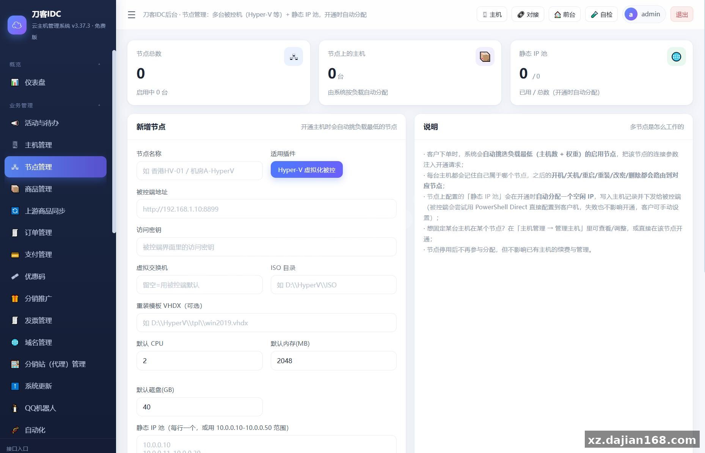Screen dimensions: 705x453
Task: Focus the 重装模板 VHDX input field
Action: tap(267, 323)
